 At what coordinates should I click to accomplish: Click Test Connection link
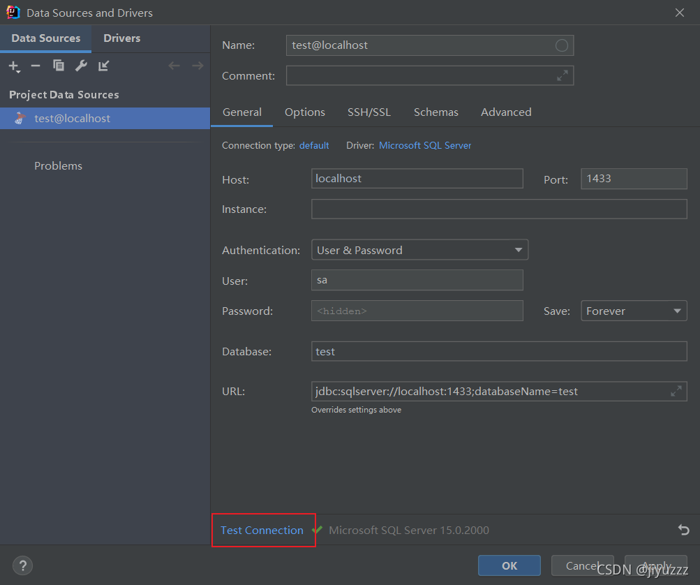click(x=262, y=530)
